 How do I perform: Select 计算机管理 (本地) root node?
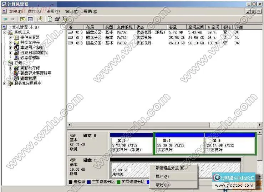24,27
